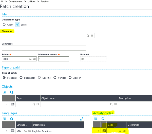Click the Folder field search magnifier icon
Screen dimensions: 152x134
(x=30, y=59)
